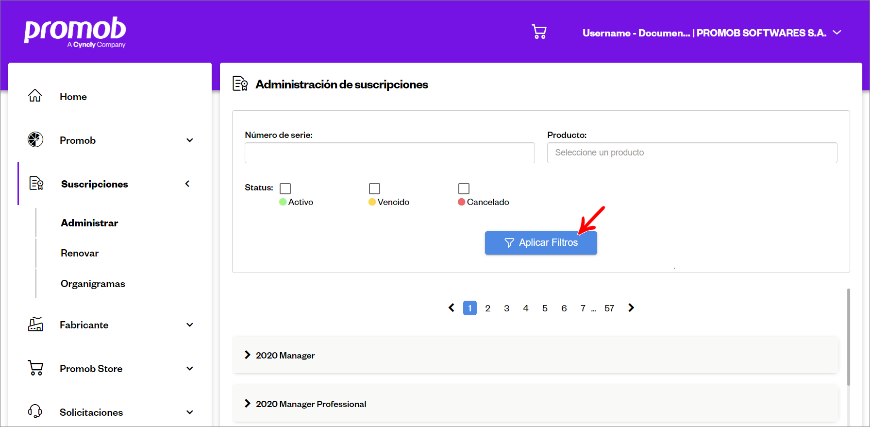The width and height of the screenshot is (870, 427).
Task: Click current page 1 indicator
Action: coord(470,308)
